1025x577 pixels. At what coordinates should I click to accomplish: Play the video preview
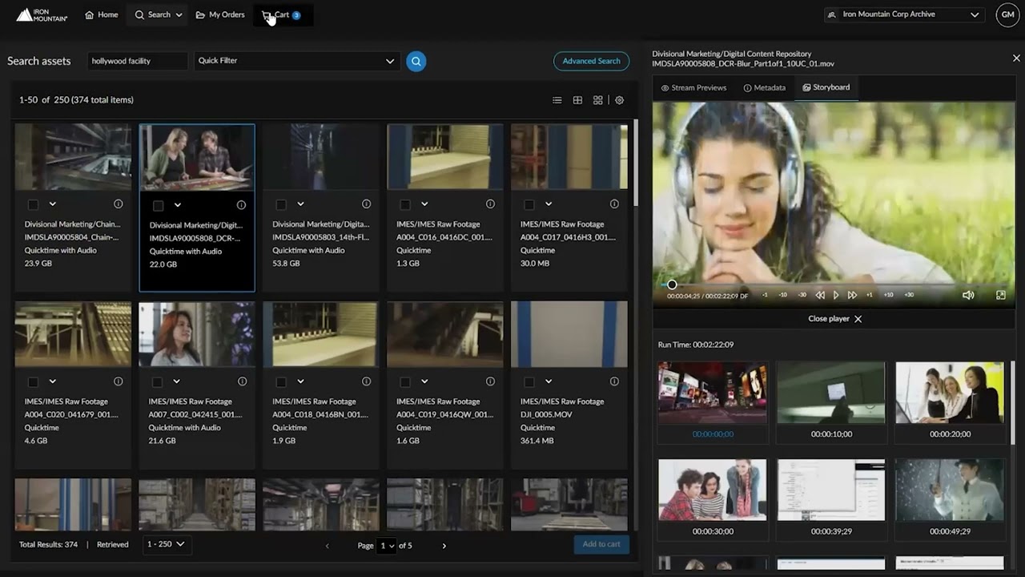(836, 295)
